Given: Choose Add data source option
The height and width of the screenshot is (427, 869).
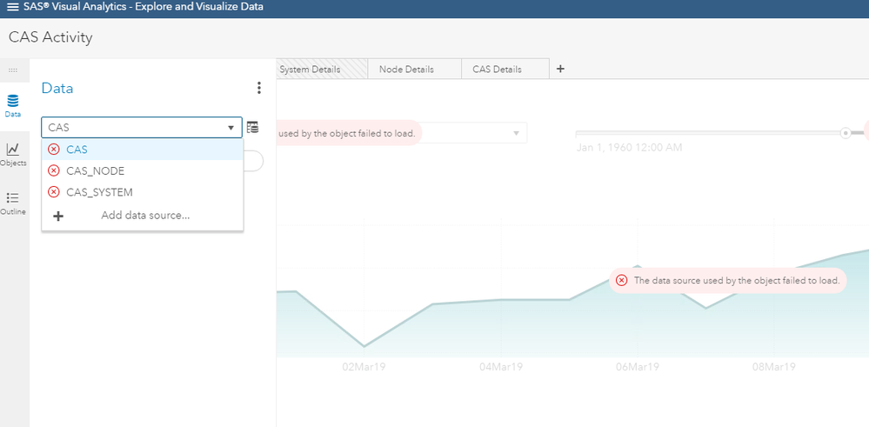Looking at the screenshot, I should (144, 216).
